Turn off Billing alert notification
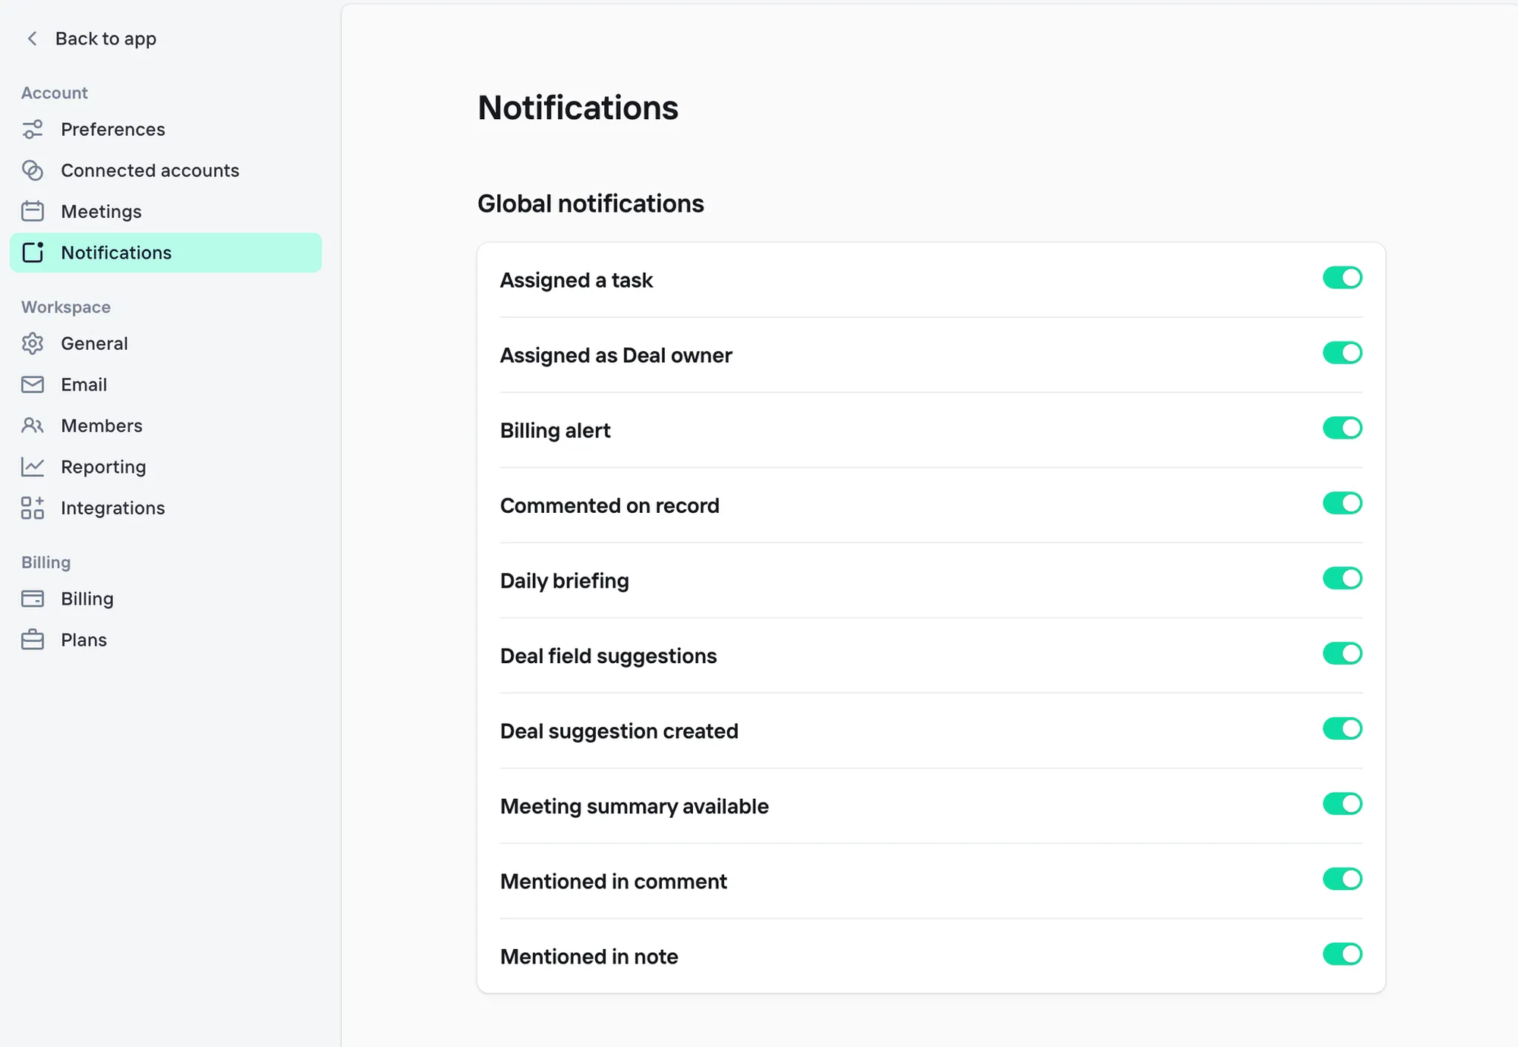This screenshot has width=1518, height=1047. coord(1342,428)
